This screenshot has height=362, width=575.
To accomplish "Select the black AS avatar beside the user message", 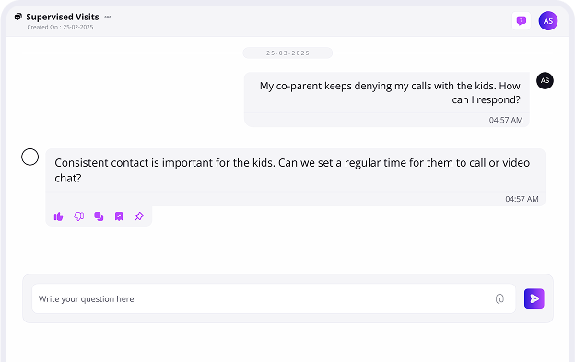I will click(545, 81).
